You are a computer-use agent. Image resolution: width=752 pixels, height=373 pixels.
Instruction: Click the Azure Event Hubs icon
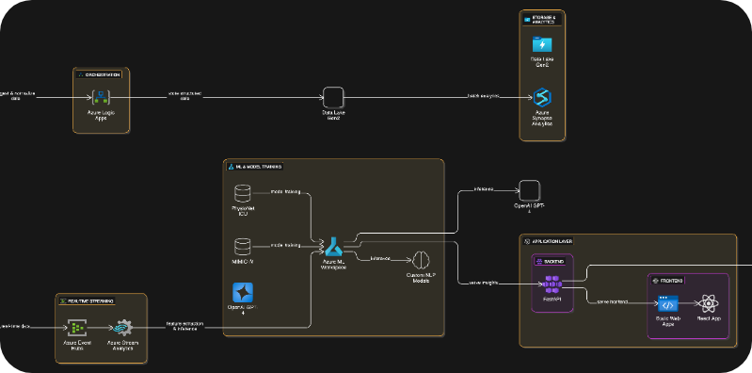tap(77, 328)
